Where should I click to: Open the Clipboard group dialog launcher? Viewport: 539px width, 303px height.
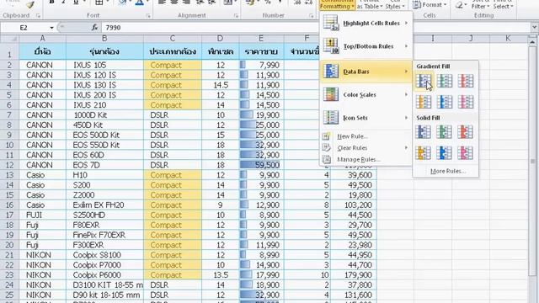click(38, 16)
